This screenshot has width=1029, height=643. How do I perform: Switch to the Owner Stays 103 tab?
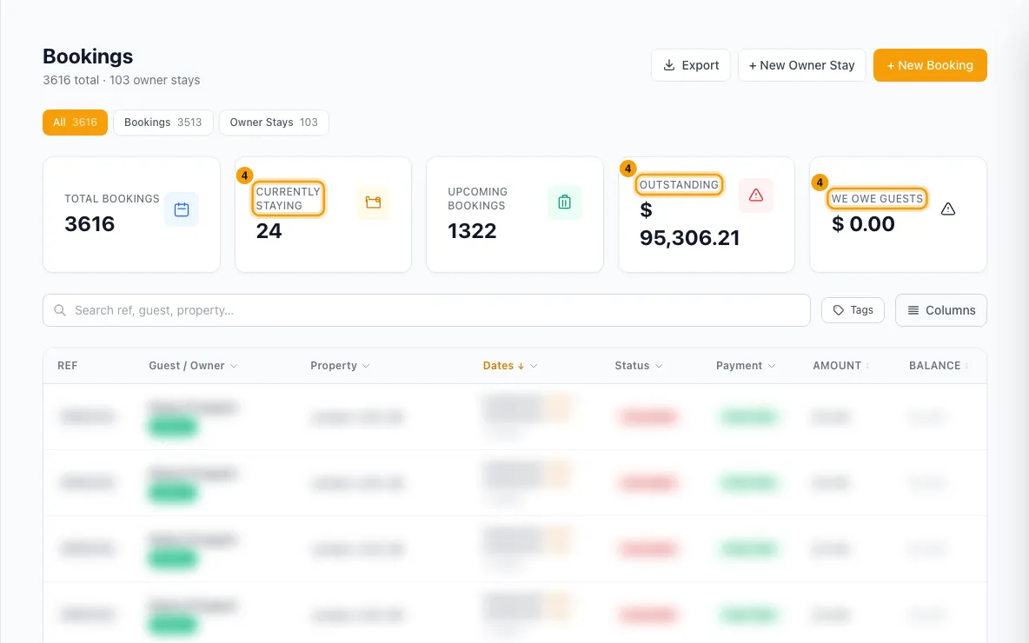tap(274, 123)
